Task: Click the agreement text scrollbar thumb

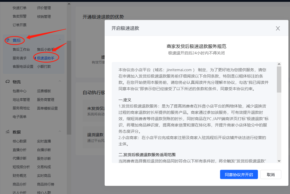Action: [279, 79]
